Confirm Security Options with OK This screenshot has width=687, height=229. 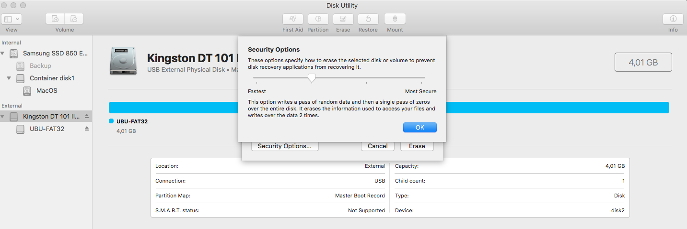click(420, 128)
